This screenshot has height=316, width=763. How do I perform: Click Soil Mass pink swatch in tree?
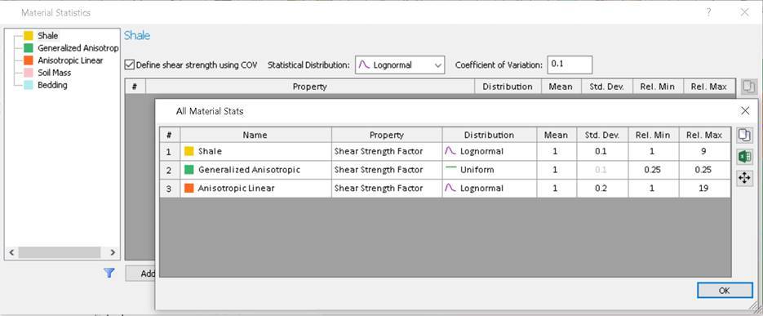click(29, 73)
